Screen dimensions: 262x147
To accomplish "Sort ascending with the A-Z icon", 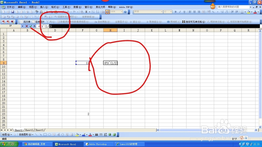I will 93,12.
